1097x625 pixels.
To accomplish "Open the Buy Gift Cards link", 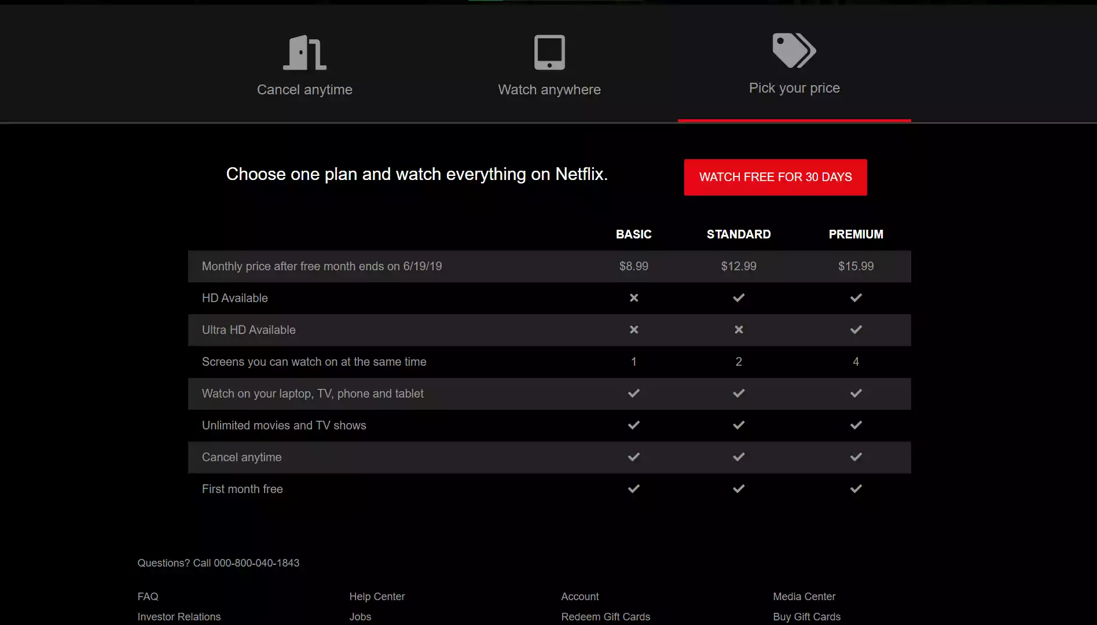I will [x=806, y=617].
